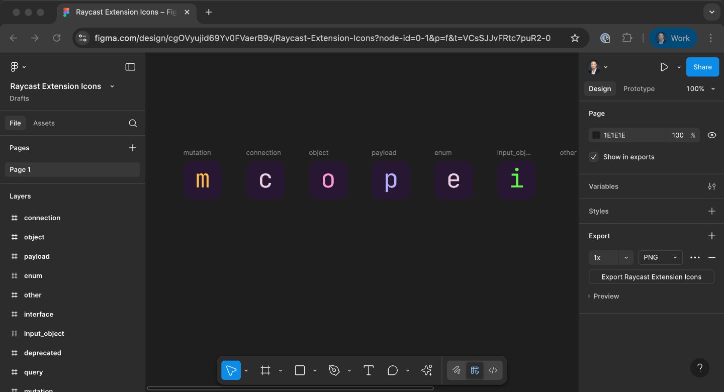Toggle page background color visibility eye

point(711,135)
